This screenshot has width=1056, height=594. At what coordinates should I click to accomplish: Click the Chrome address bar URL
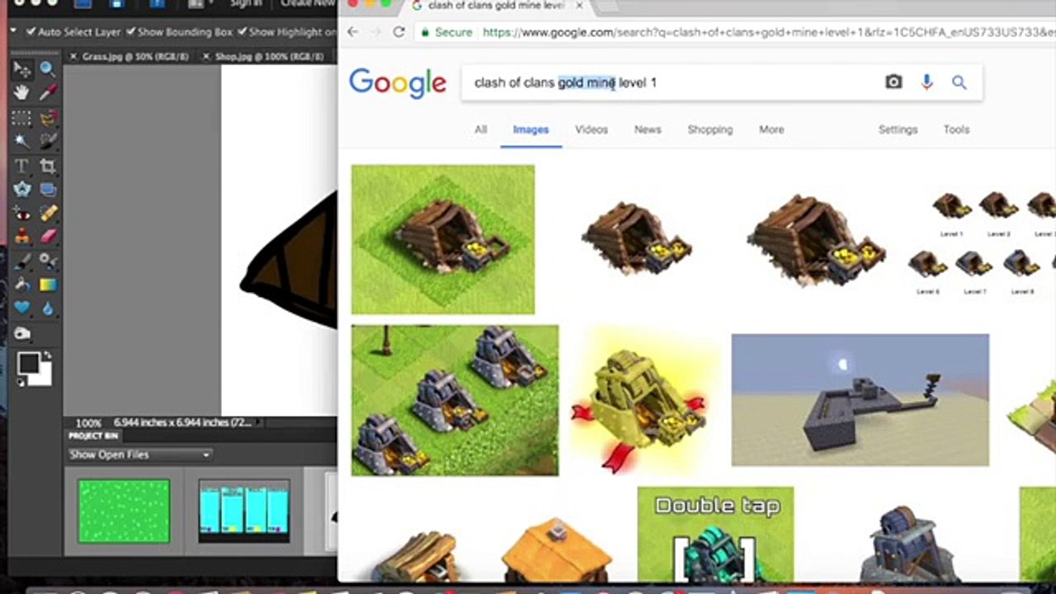pos(769,32)
